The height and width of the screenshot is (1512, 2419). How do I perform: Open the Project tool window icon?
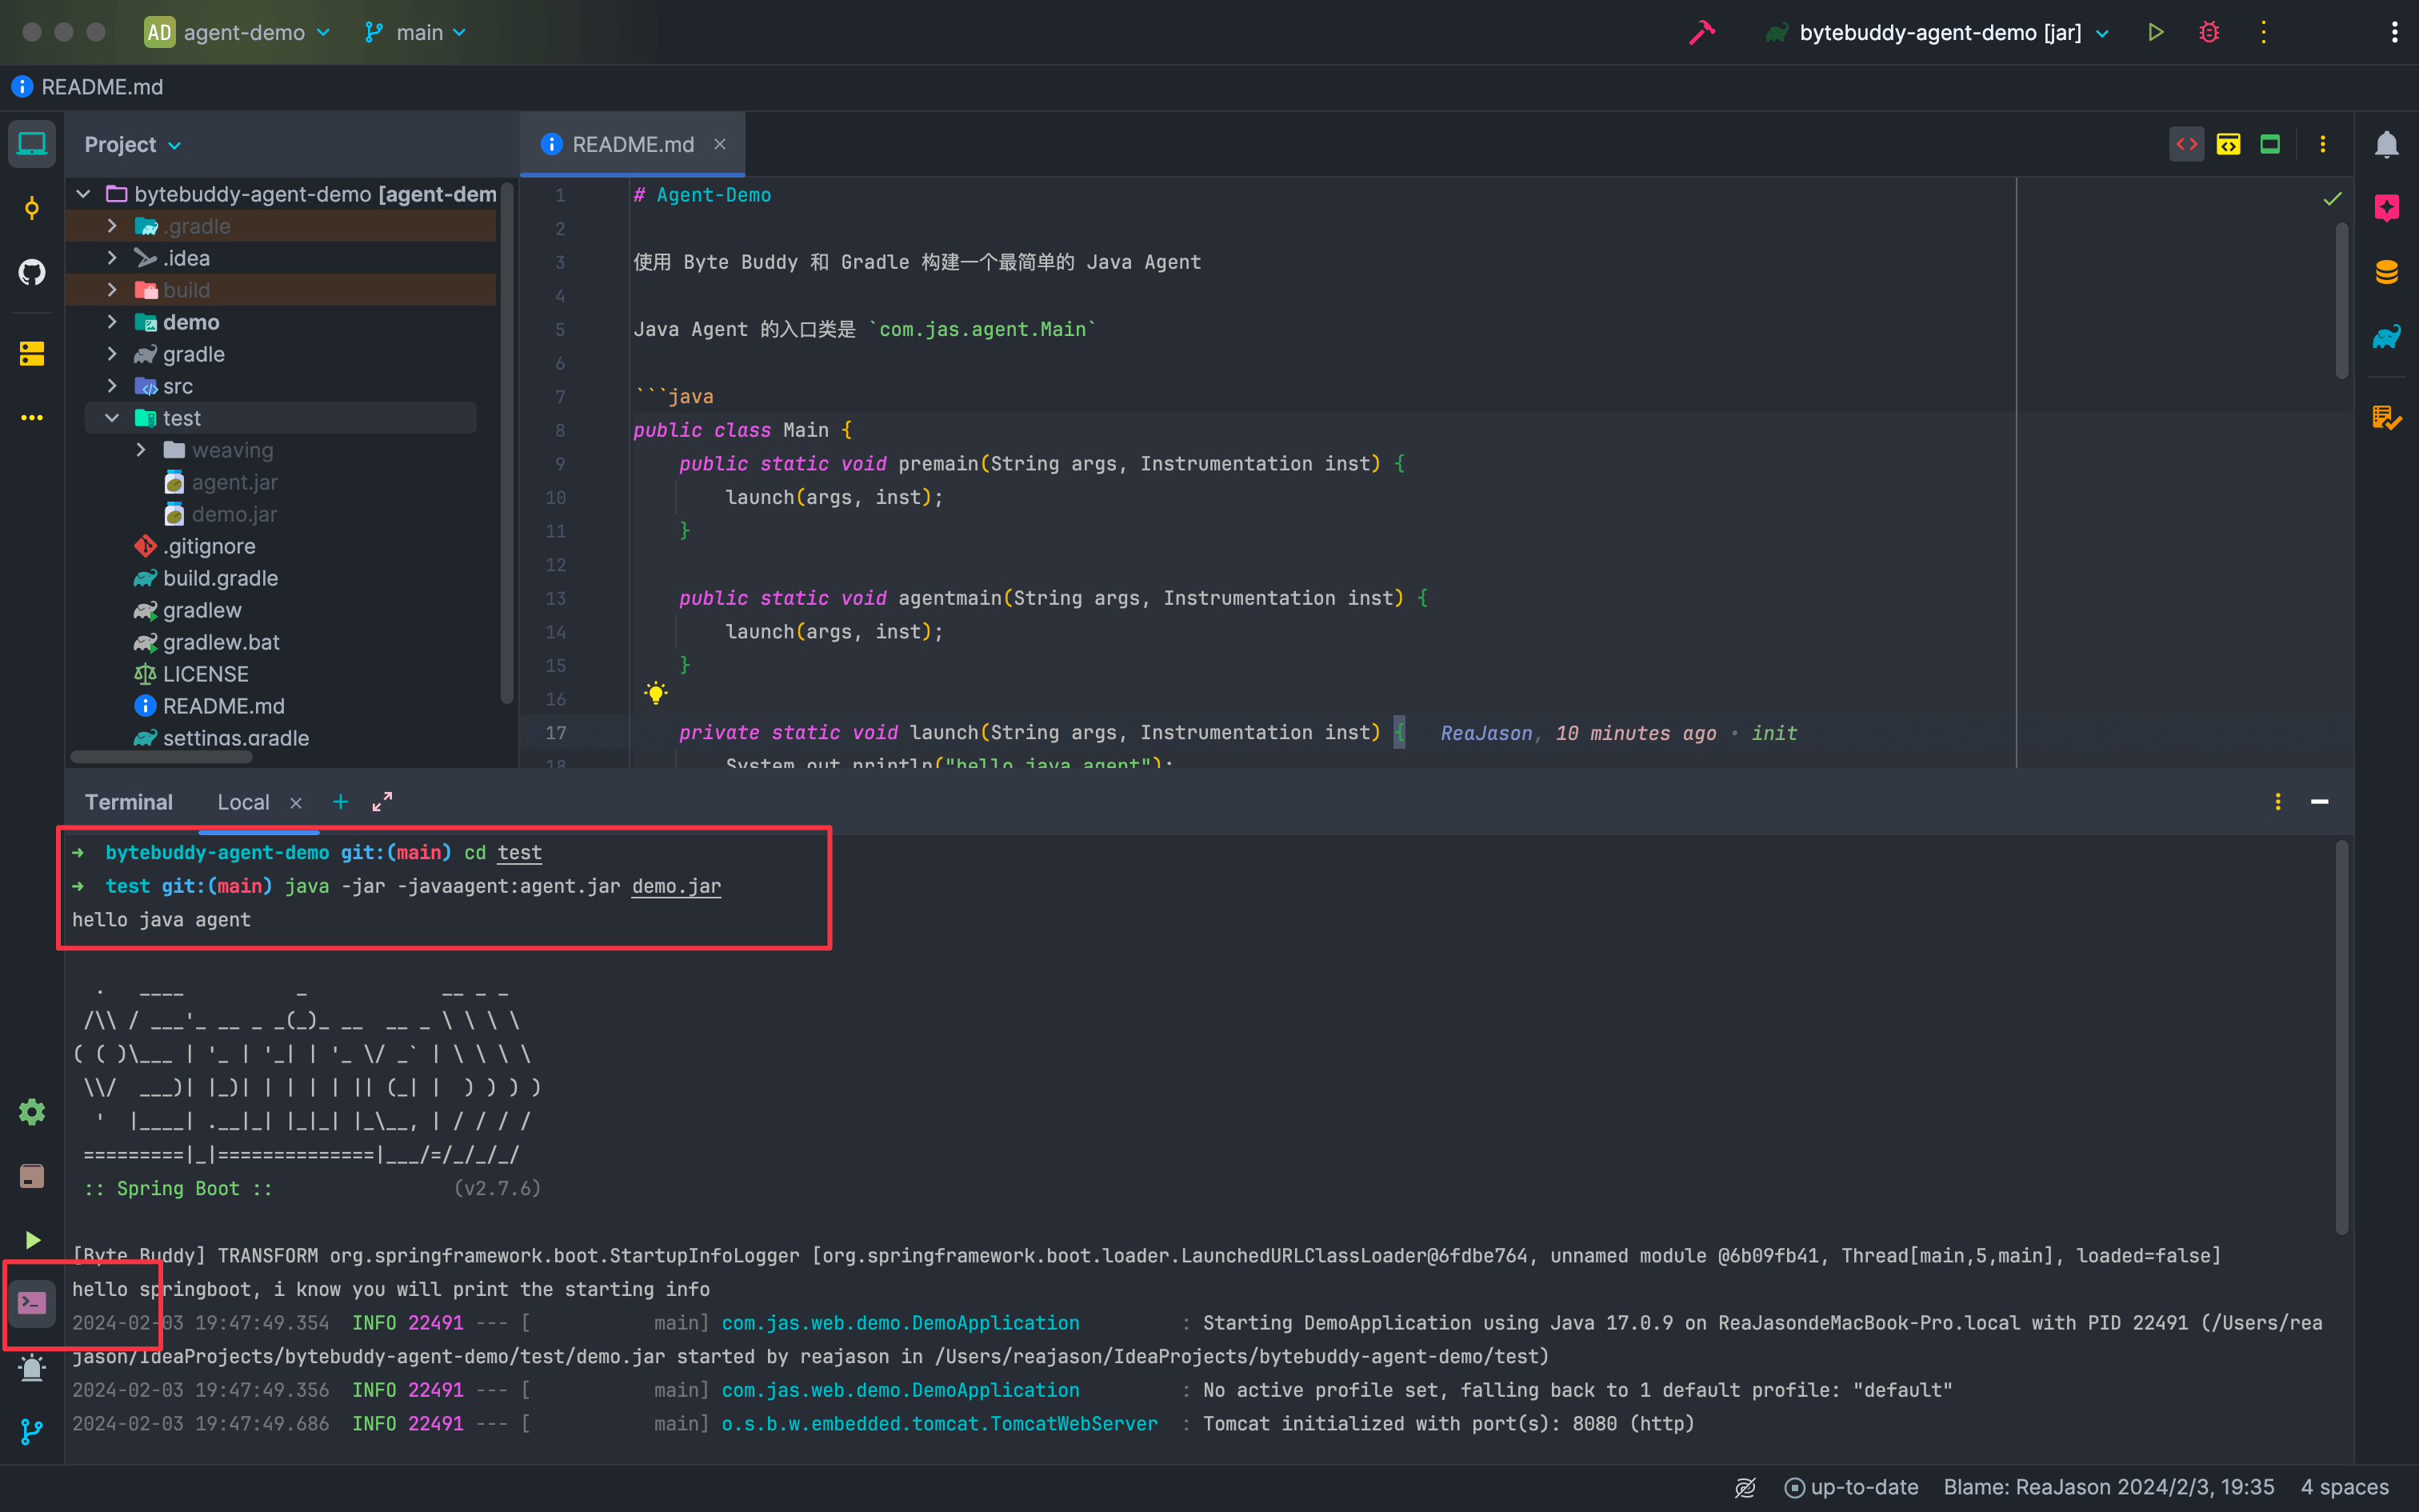(x=32, y=145)
